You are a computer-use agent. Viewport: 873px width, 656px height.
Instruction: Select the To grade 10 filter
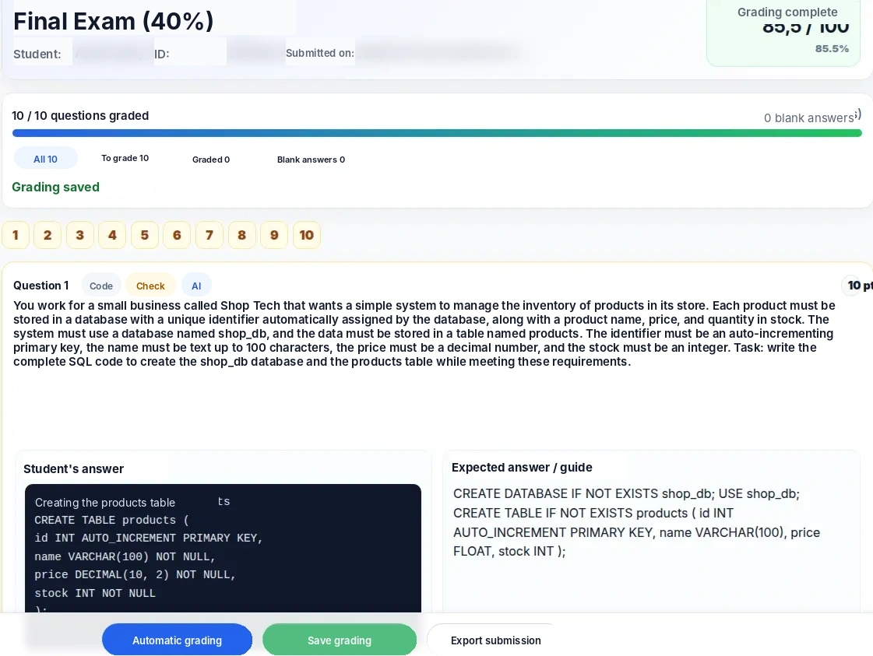(125, 158)
